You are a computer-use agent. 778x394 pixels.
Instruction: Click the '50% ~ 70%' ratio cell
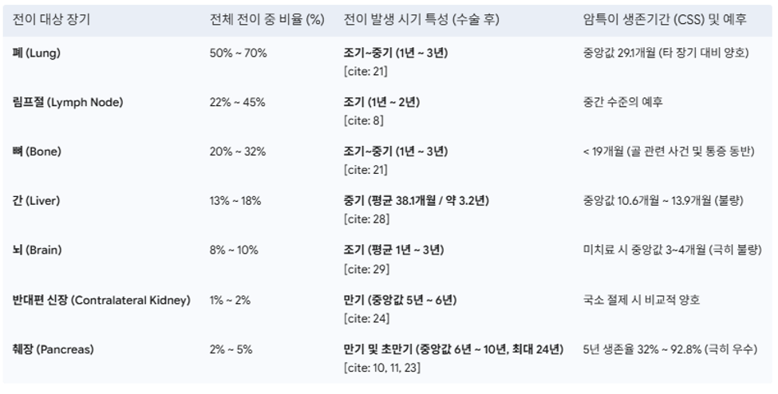tap(238, 53)
